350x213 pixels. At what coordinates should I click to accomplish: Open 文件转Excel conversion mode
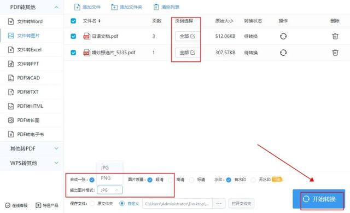pos(32,50)
